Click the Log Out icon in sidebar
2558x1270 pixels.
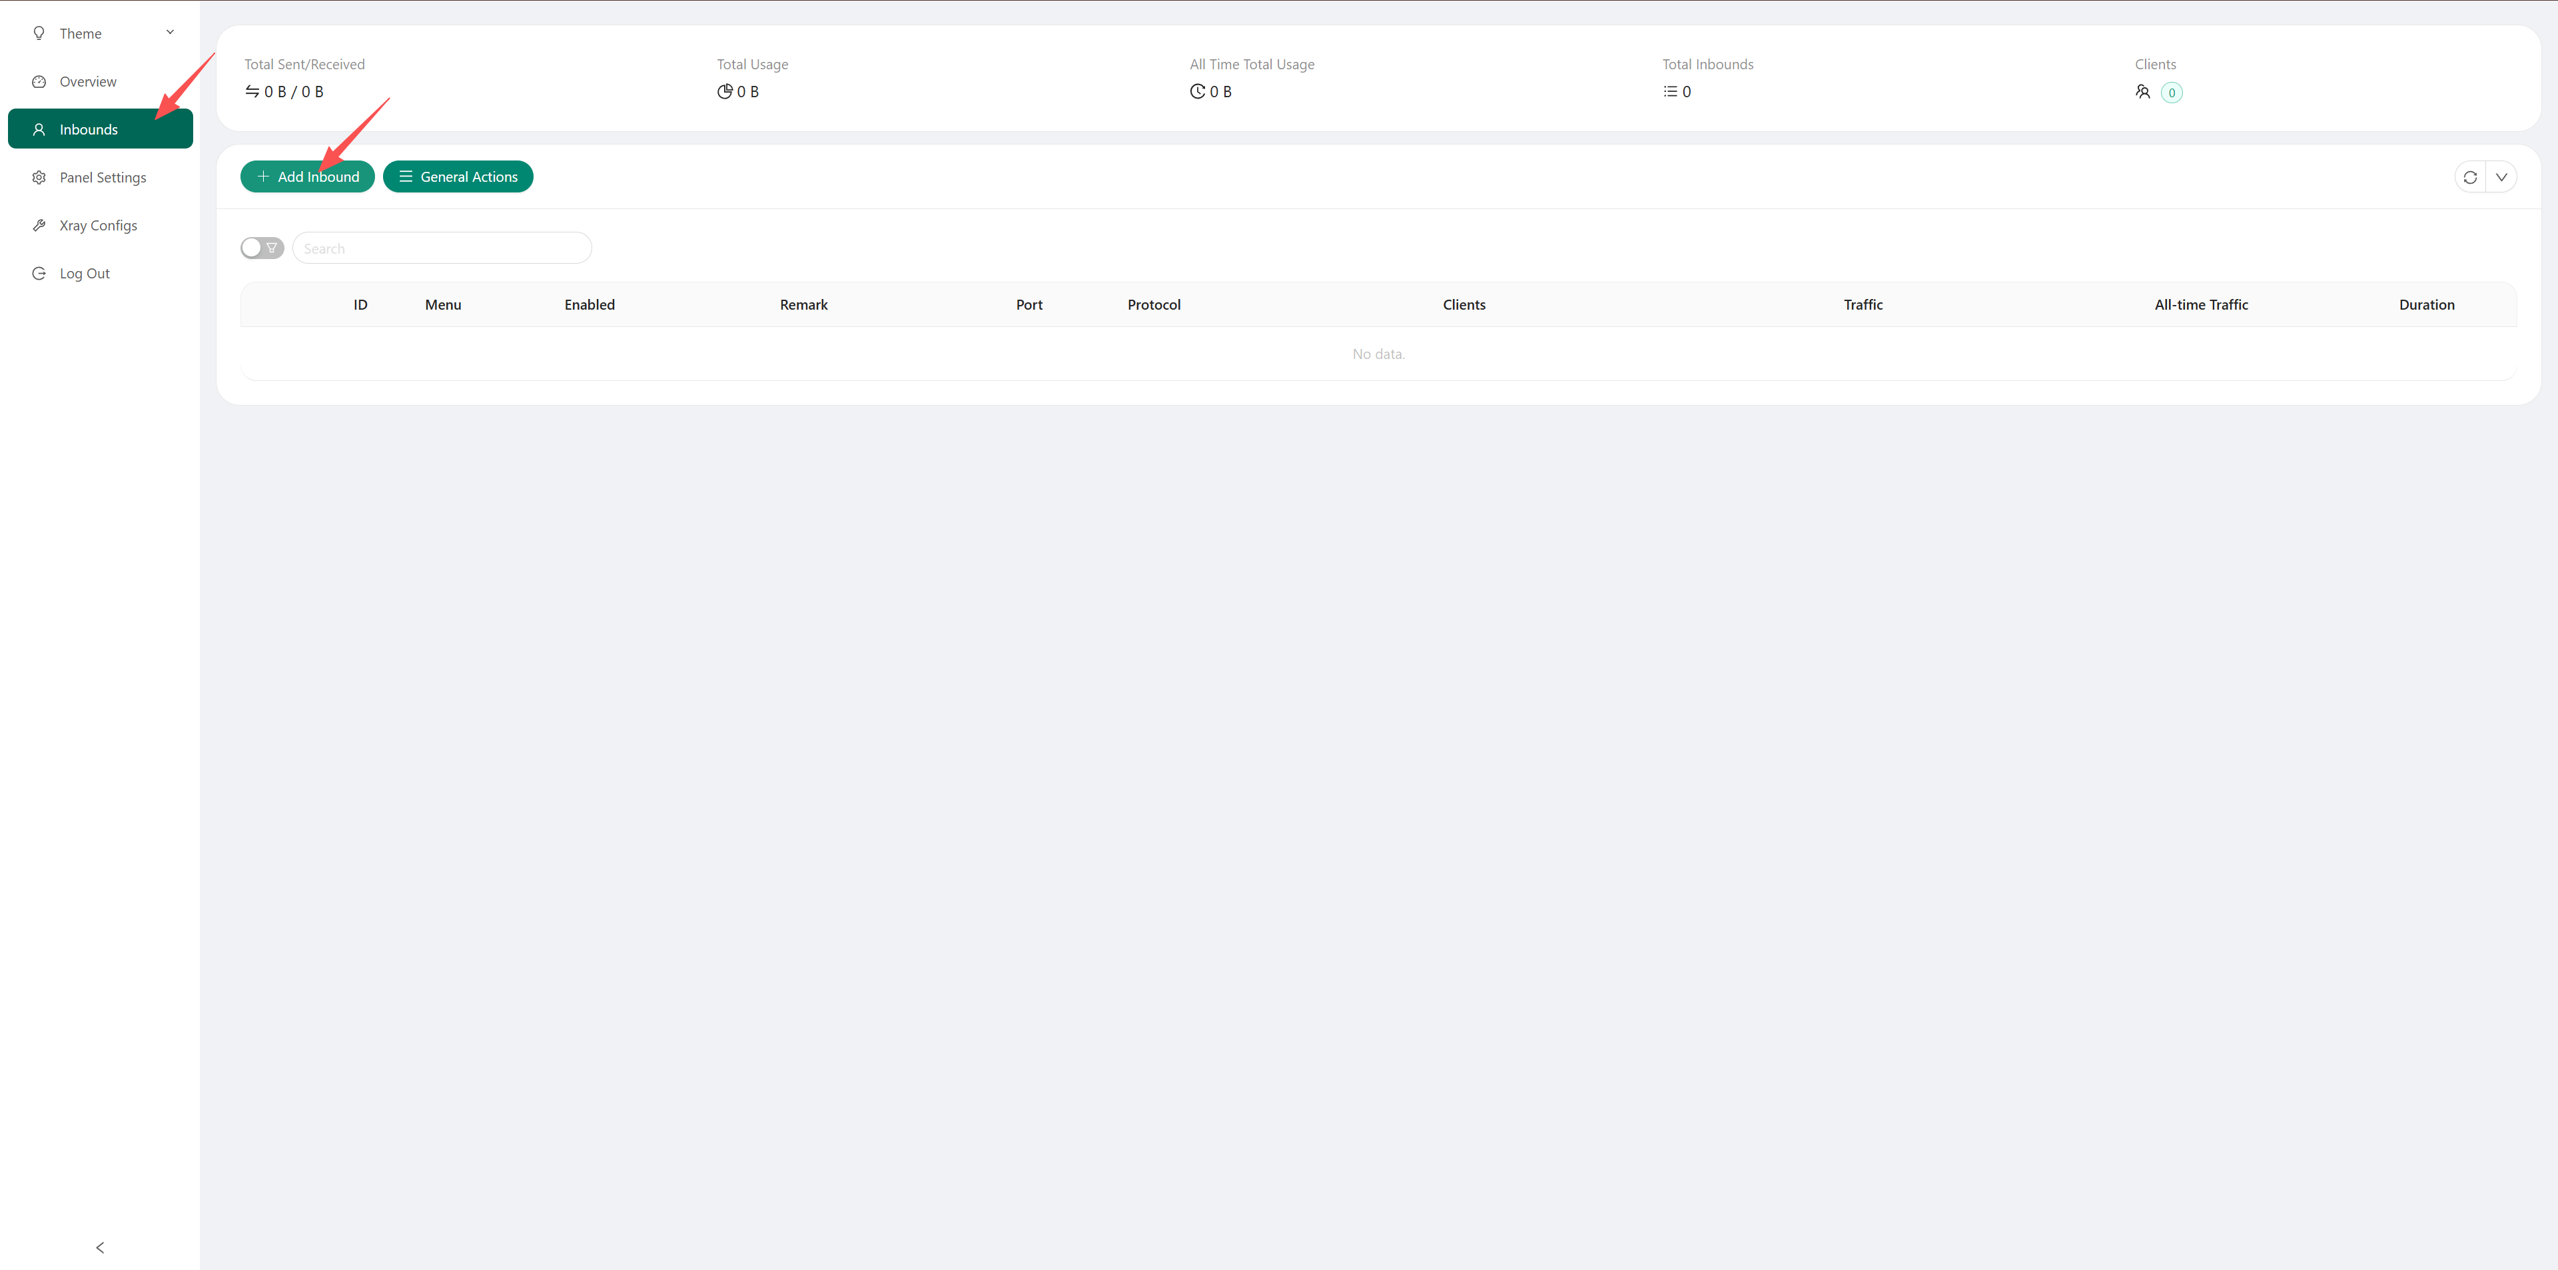pos(39,272)
